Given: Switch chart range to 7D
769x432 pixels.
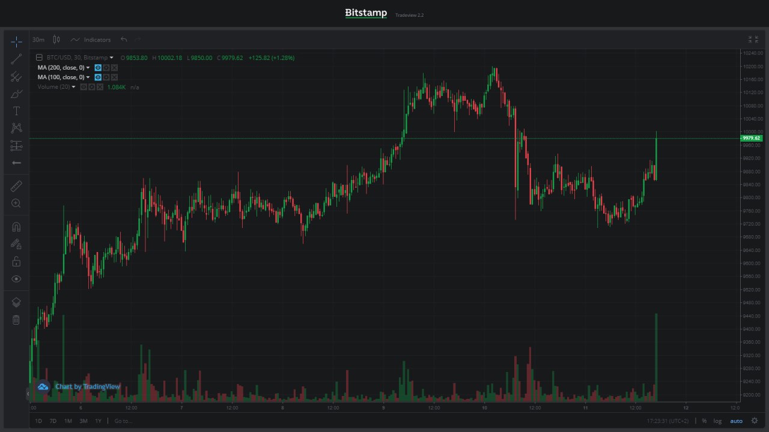Looking at the screenshot, I should pos(53,421).
